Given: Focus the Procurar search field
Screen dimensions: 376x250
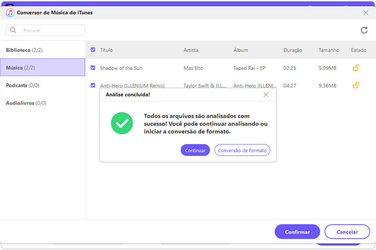Looking at the screenshot, I should (x=46, y=30).
